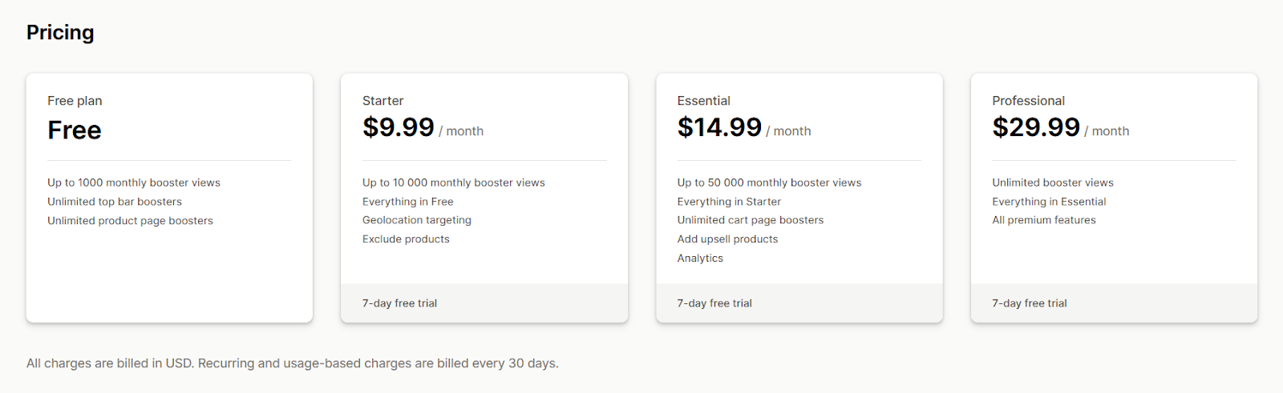Click the Professional plan name

click(x=1028, y=101)
